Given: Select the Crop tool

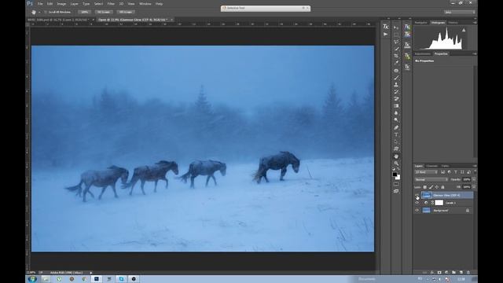Looking at the screenshot, I should [x=396, y=56].
